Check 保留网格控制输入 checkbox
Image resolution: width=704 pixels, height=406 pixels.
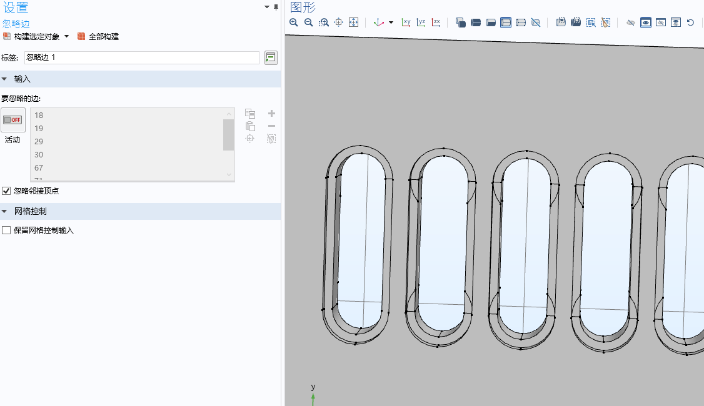click(x=6, y=230)
